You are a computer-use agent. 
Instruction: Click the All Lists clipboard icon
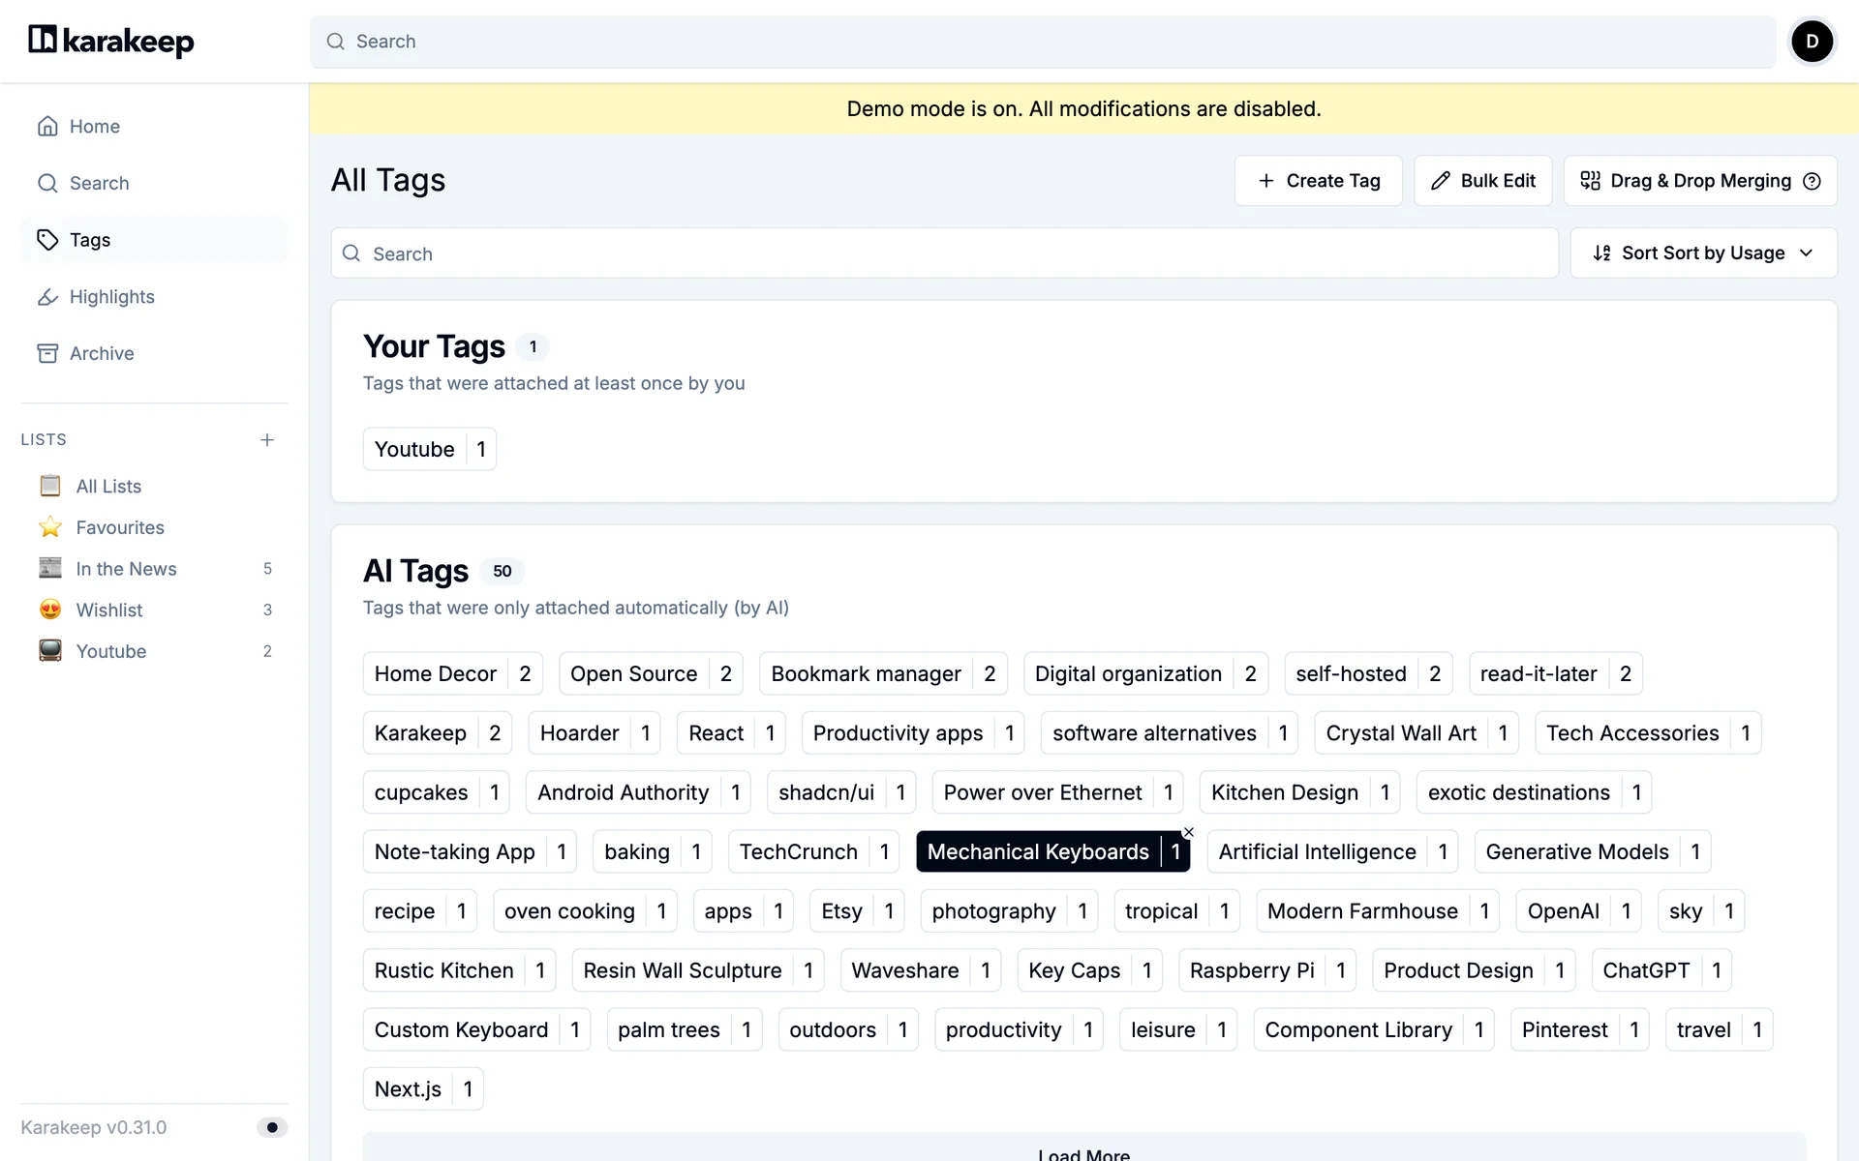[x=50, y=486]
